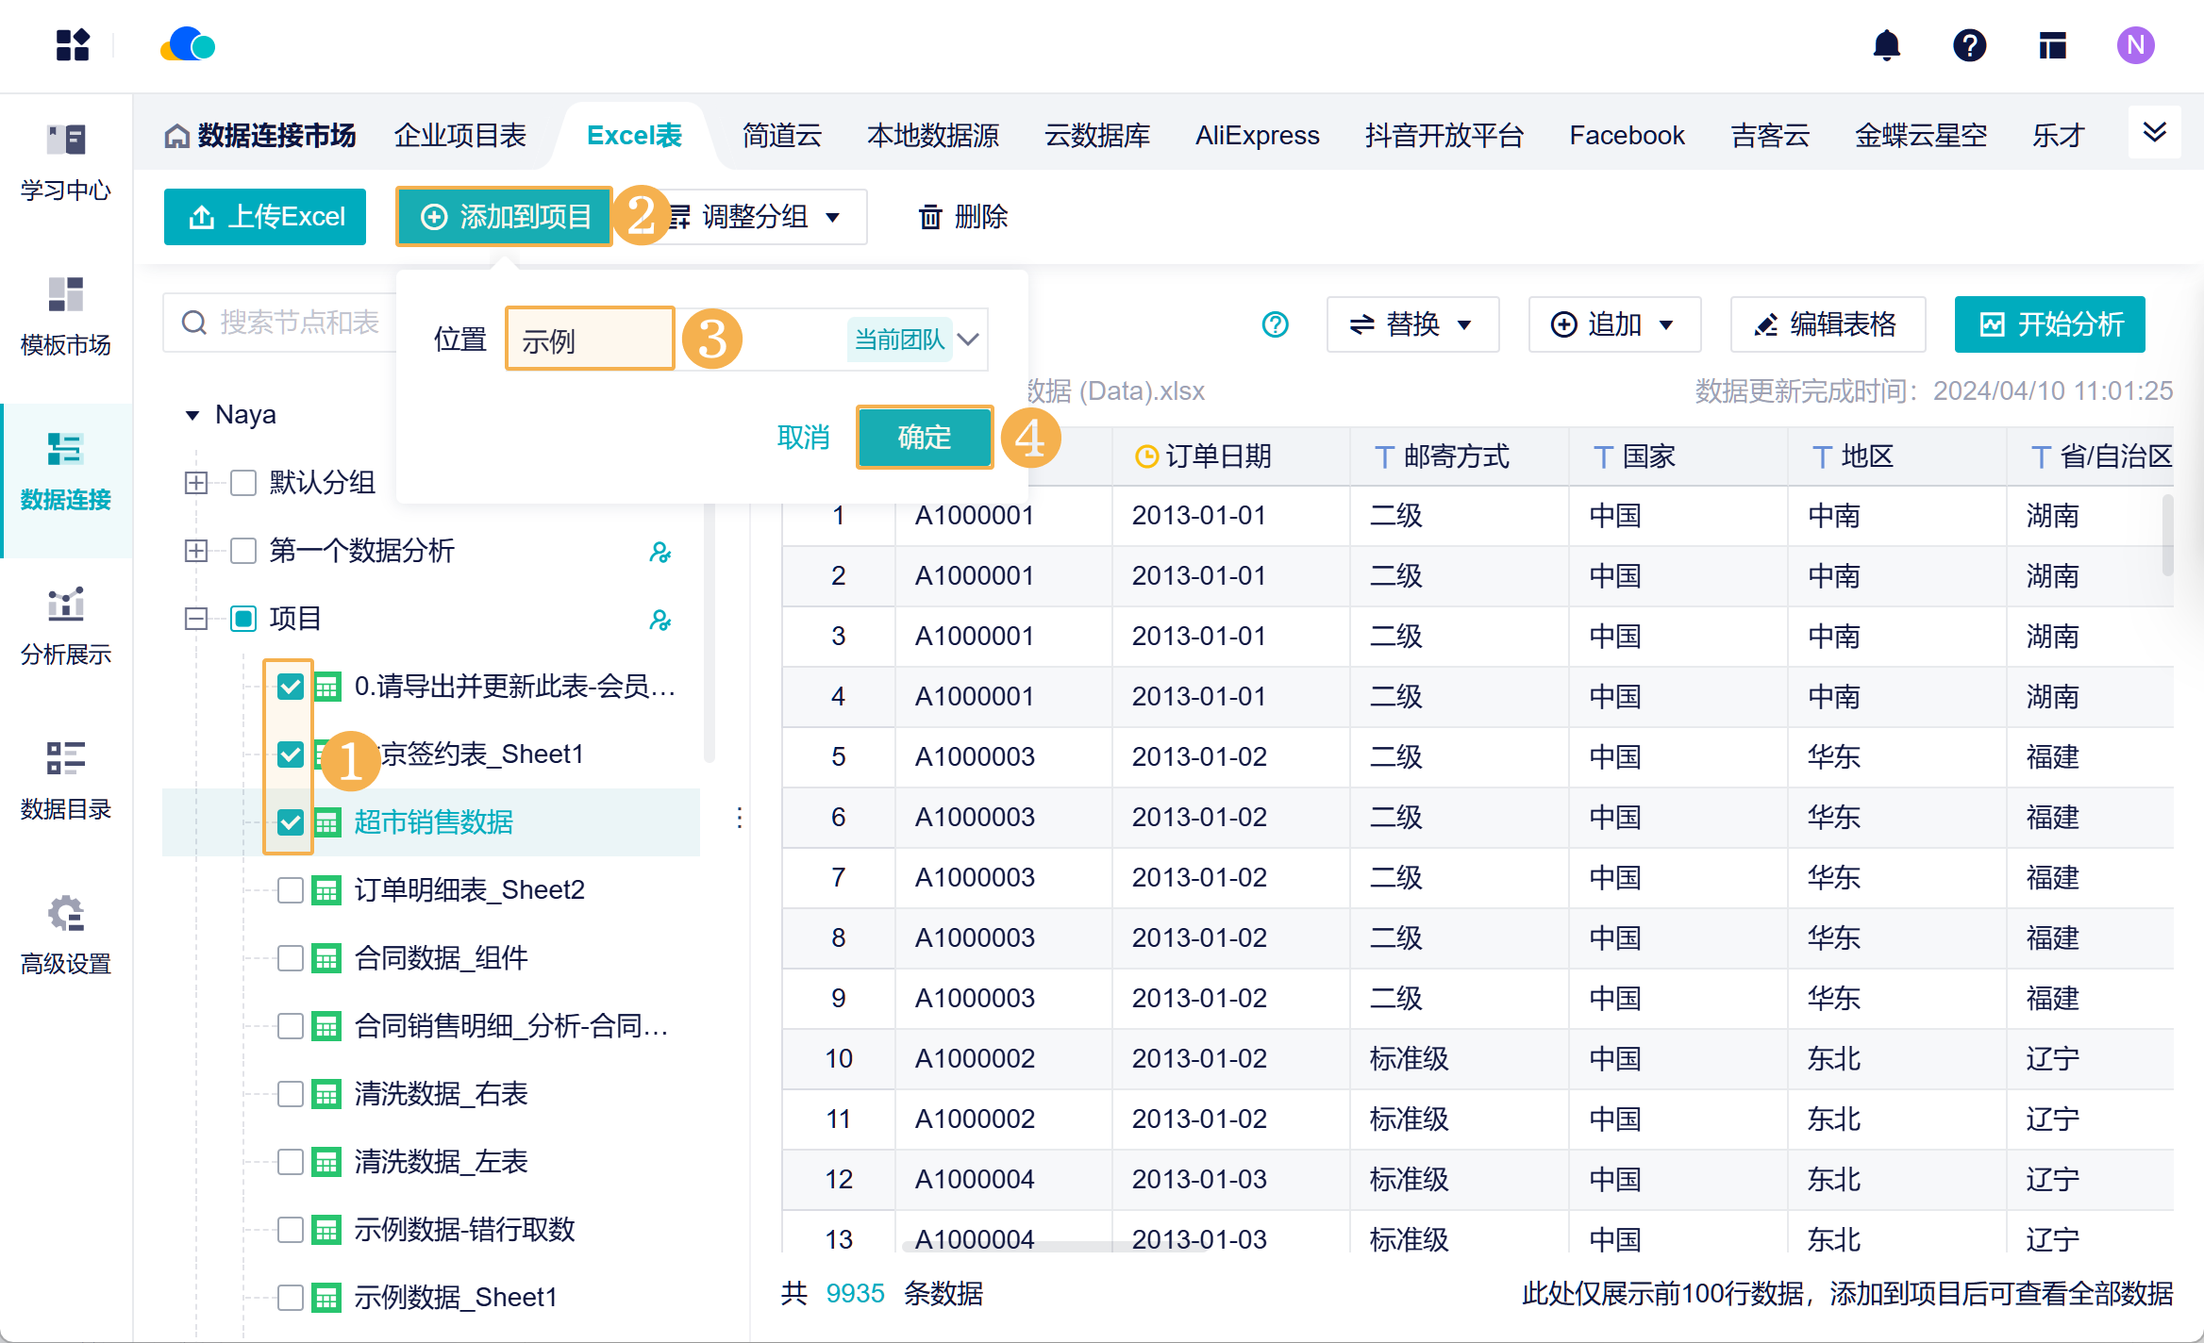Switch to the 简道云 tab
2204x1343 pixels.
coord(782,136)
